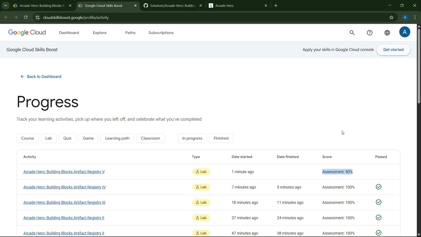
Task: Open the Explore nav item
Action: [x=100, y=33]
